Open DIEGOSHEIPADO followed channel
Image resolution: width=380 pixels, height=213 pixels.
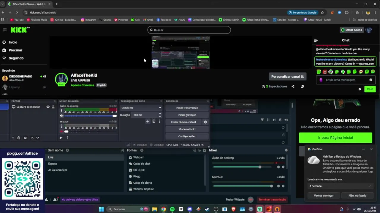24,78
